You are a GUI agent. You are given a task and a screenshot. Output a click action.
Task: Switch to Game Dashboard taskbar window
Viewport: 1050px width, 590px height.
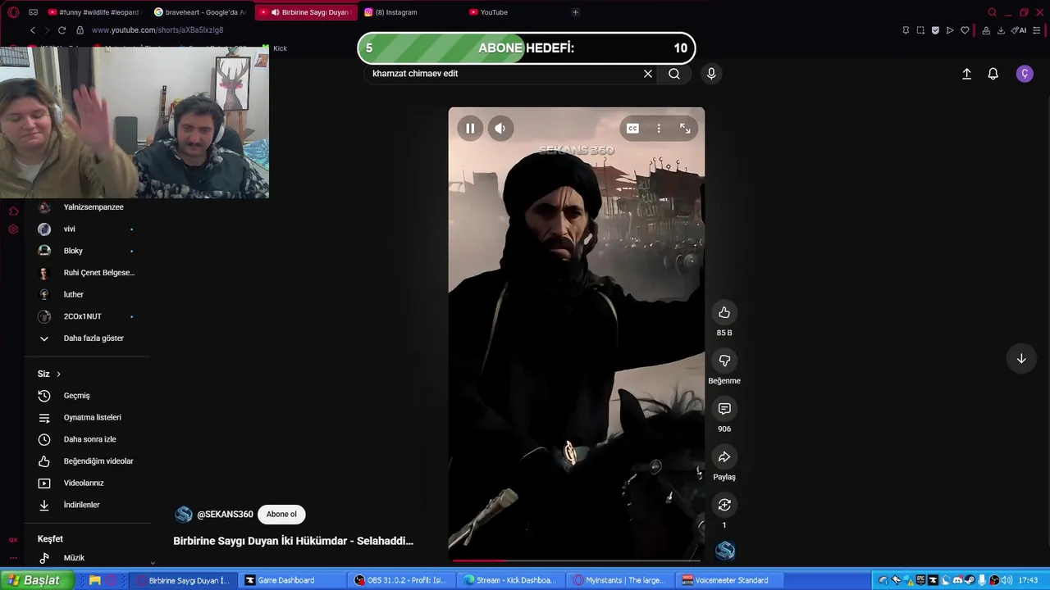291,580
